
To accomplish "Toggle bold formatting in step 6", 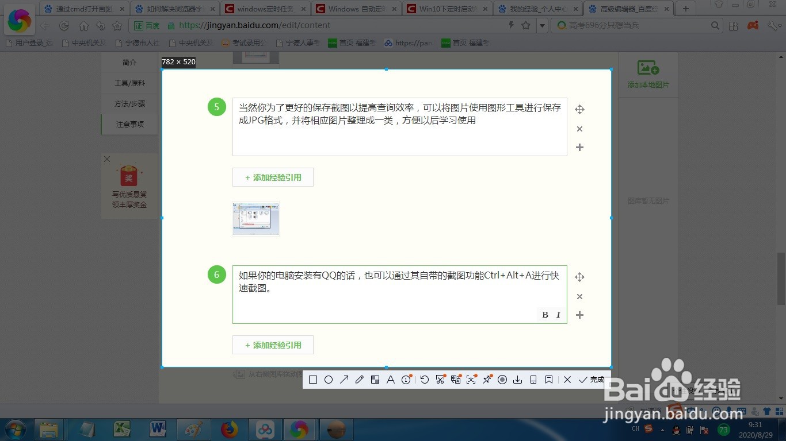I will 544,315.
